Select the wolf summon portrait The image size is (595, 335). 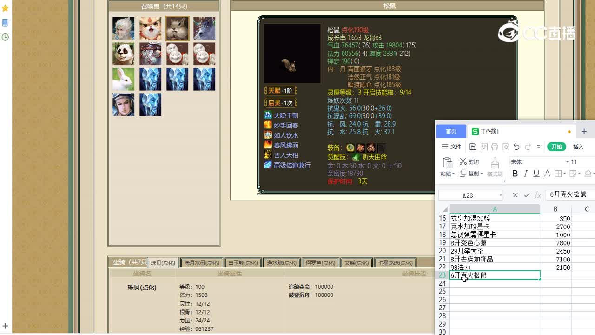[204, 28]
